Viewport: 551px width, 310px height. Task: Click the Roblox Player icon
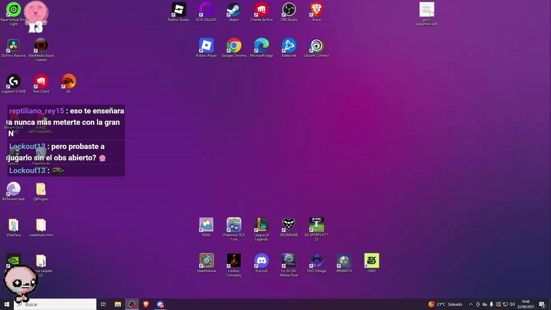(x=206, y=48)
